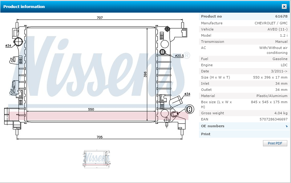
Task: Click the 550 core width dimension label
Action: pyautogui.click(x=91, y=109)
